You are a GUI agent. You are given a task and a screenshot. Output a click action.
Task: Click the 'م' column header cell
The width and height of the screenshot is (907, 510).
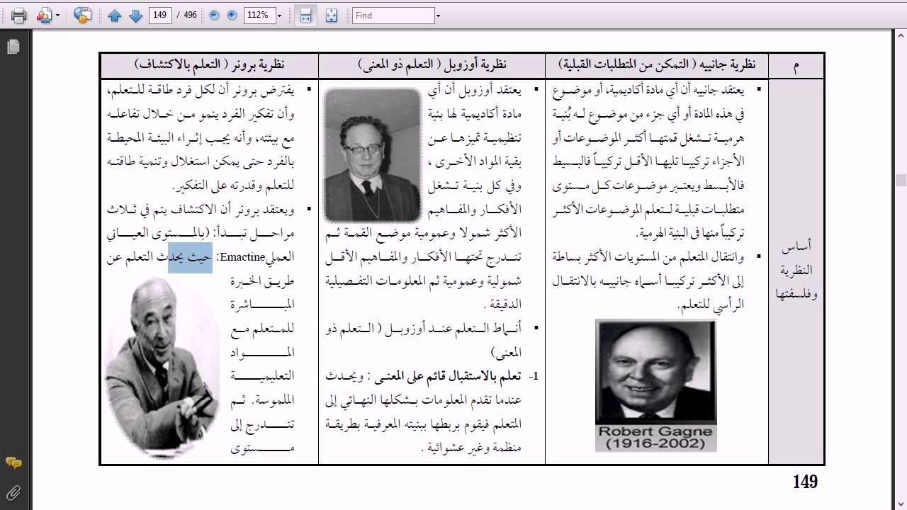coord(796,66)
